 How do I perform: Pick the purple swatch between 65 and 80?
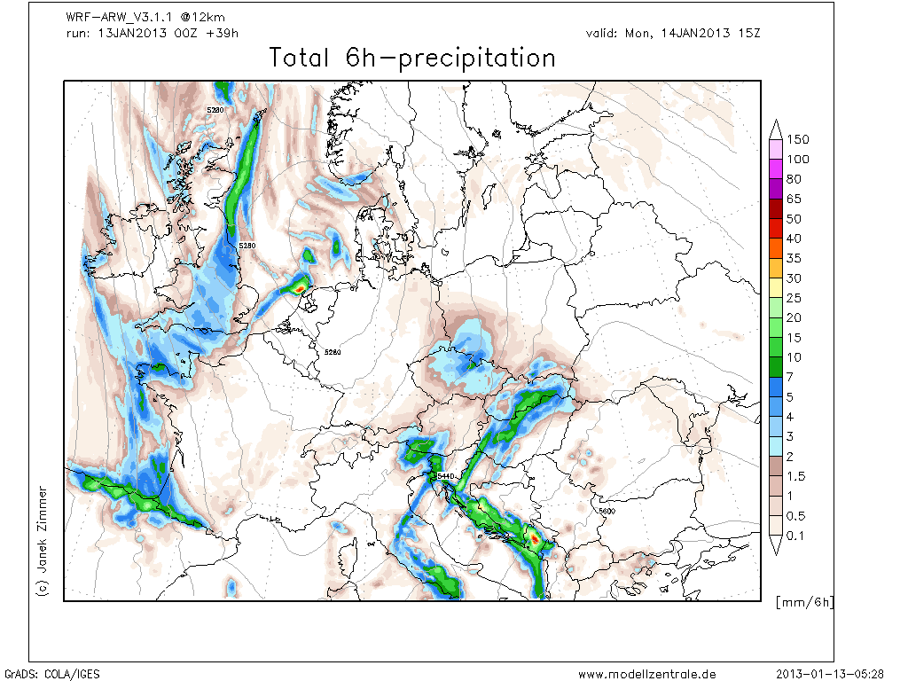(x=776, y=189)
